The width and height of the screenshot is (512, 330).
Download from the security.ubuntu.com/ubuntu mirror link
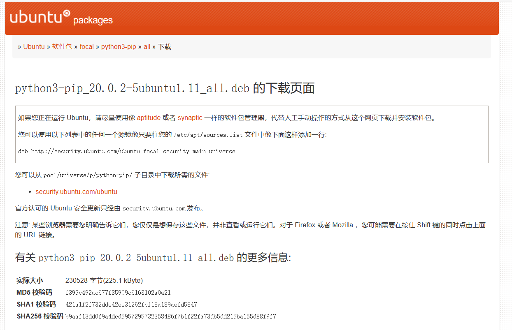coord(76,192)
